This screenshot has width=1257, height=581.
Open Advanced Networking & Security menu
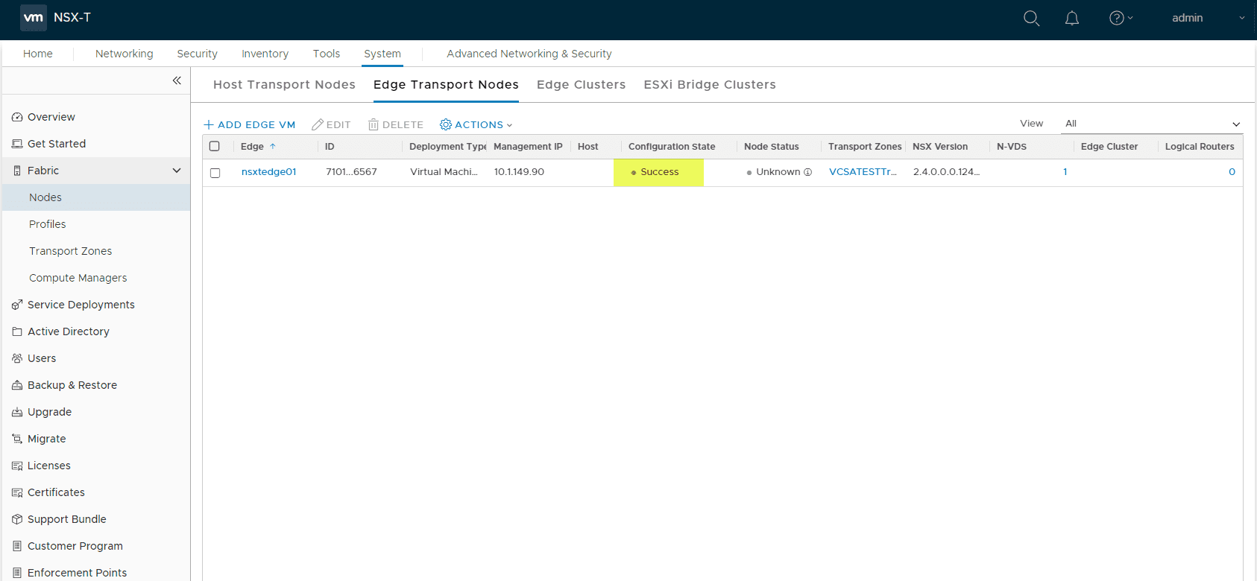click(x=529, y=54)
